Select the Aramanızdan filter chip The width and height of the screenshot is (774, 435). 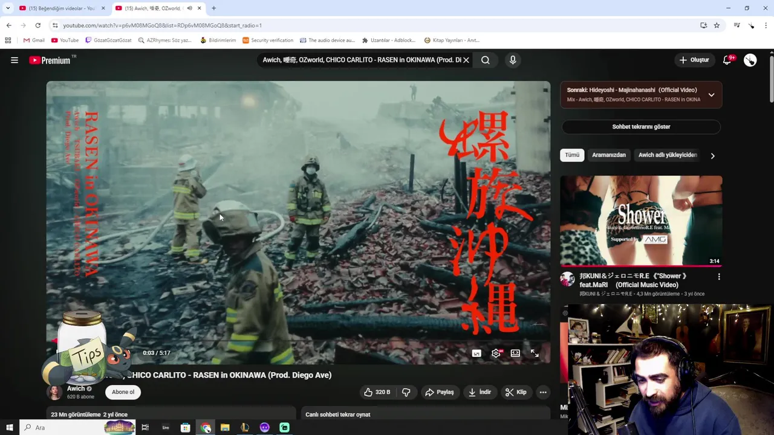609,155
